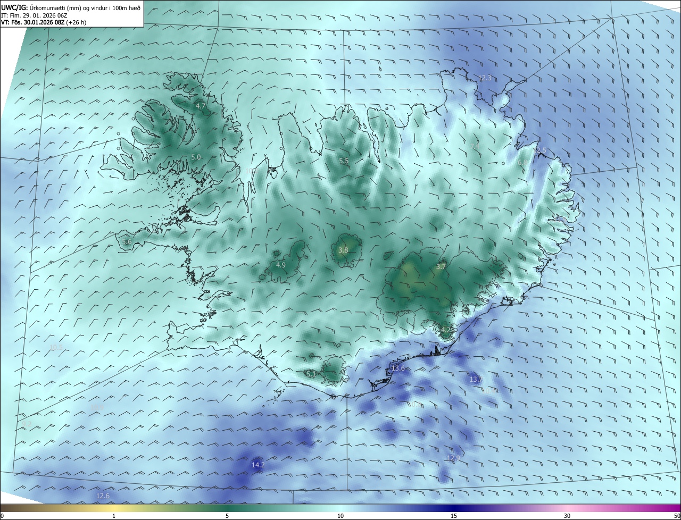Click the 5.5 value in northern Iceland
This screenshot has height=520, width=681.
[x=344, y=161]
